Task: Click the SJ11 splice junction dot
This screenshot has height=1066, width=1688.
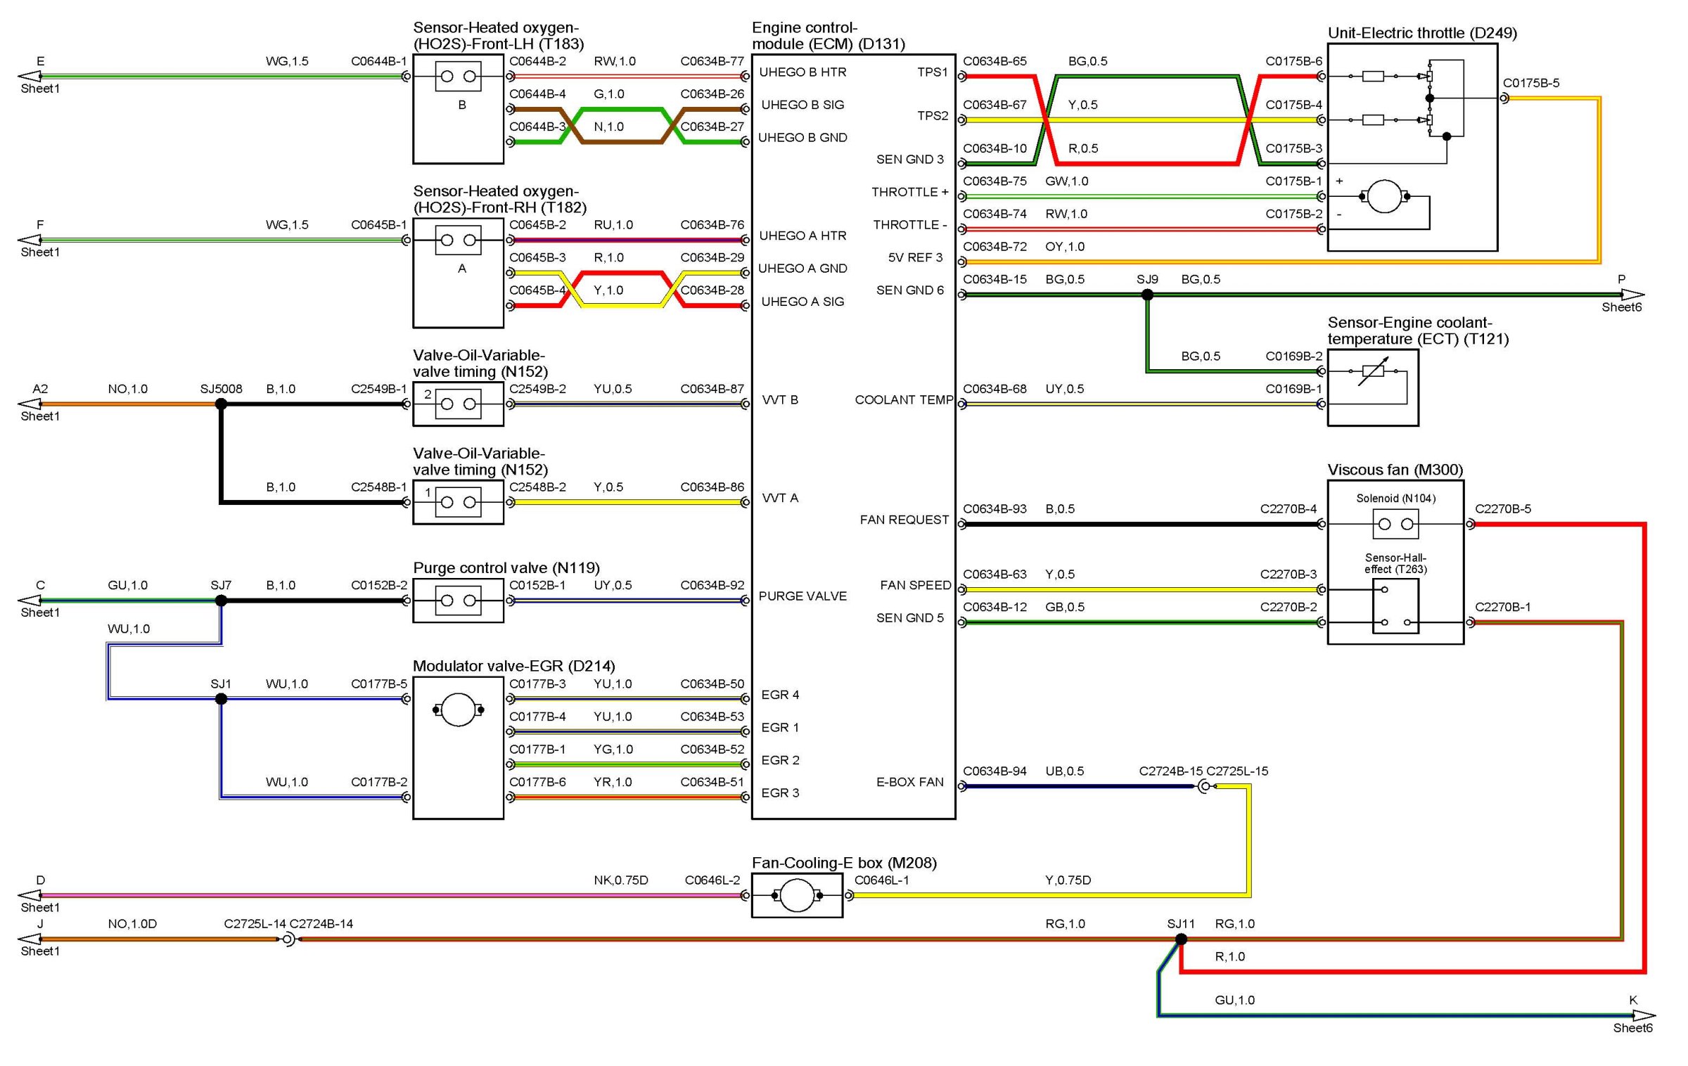Action: pos(1182,939)
